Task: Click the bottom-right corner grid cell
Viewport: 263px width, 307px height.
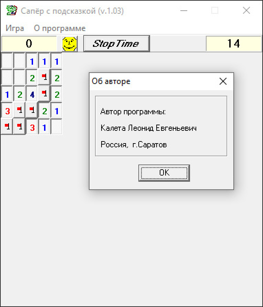Action: (57, 127)
